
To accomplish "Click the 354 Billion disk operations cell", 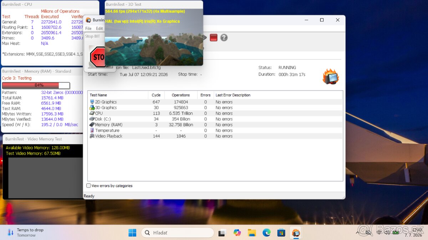I will pos(181,119).
